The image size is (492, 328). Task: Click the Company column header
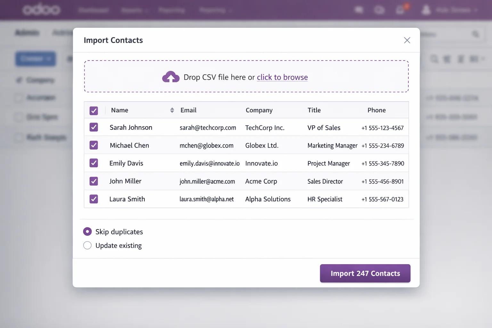(x=259, y=110)
